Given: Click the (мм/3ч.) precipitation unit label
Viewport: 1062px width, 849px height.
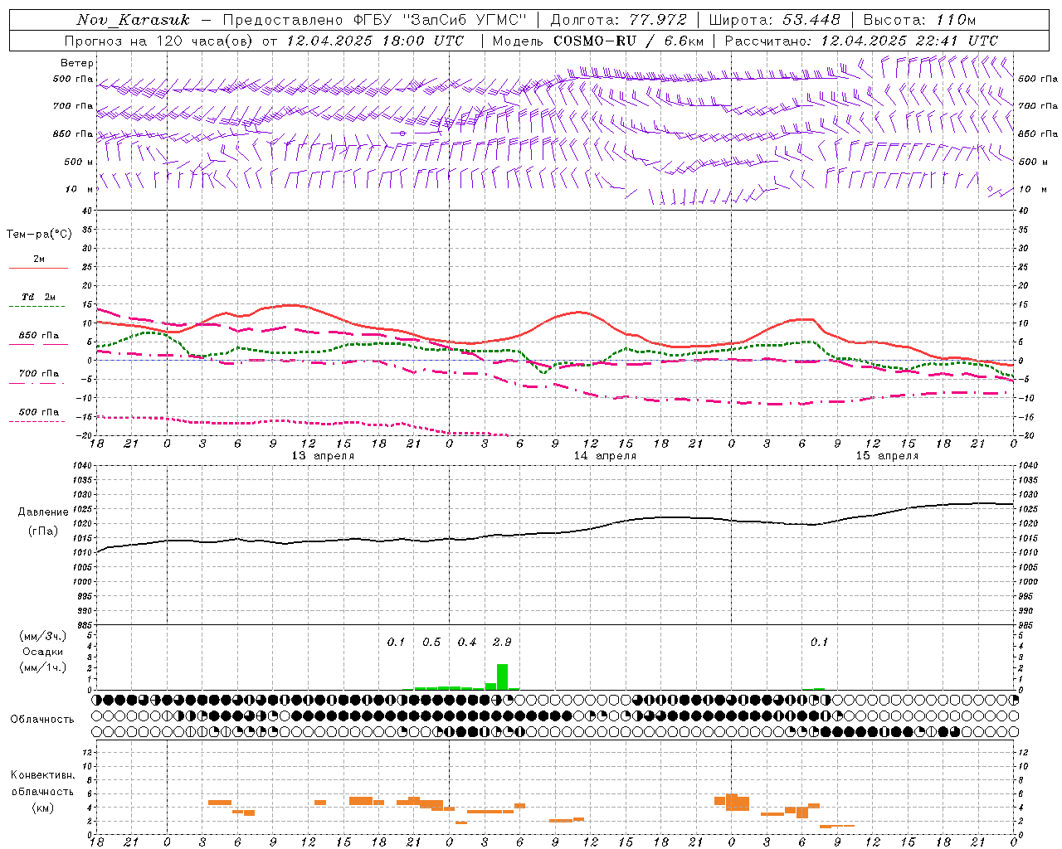Looking at the screenshot, I should click(x=43, y=637).
